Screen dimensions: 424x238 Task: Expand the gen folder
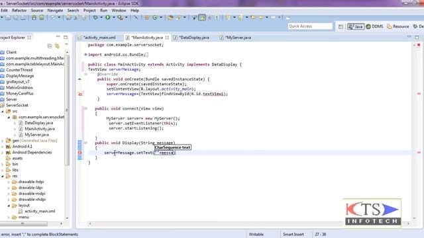3,141
